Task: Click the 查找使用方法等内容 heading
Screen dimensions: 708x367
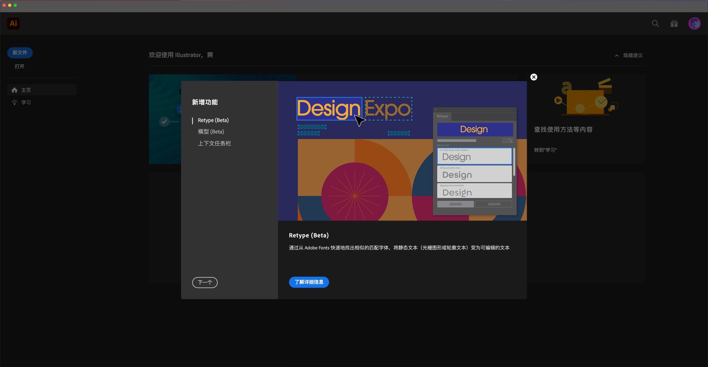Action: tap(563, 130)
